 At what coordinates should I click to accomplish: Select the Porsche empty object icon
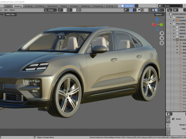[x=177, y=40]
